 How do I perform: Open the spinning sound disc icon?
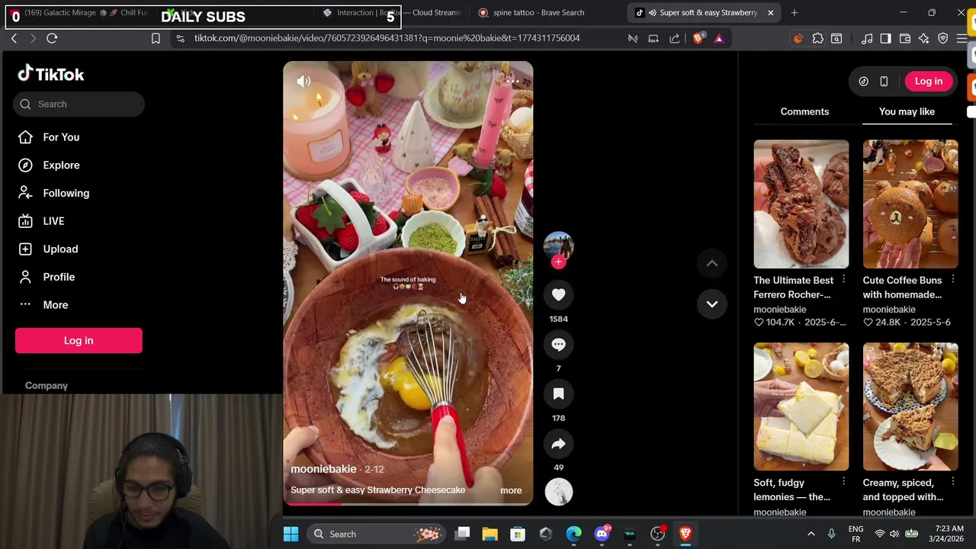pyautogui.click(x=558, y=491)
